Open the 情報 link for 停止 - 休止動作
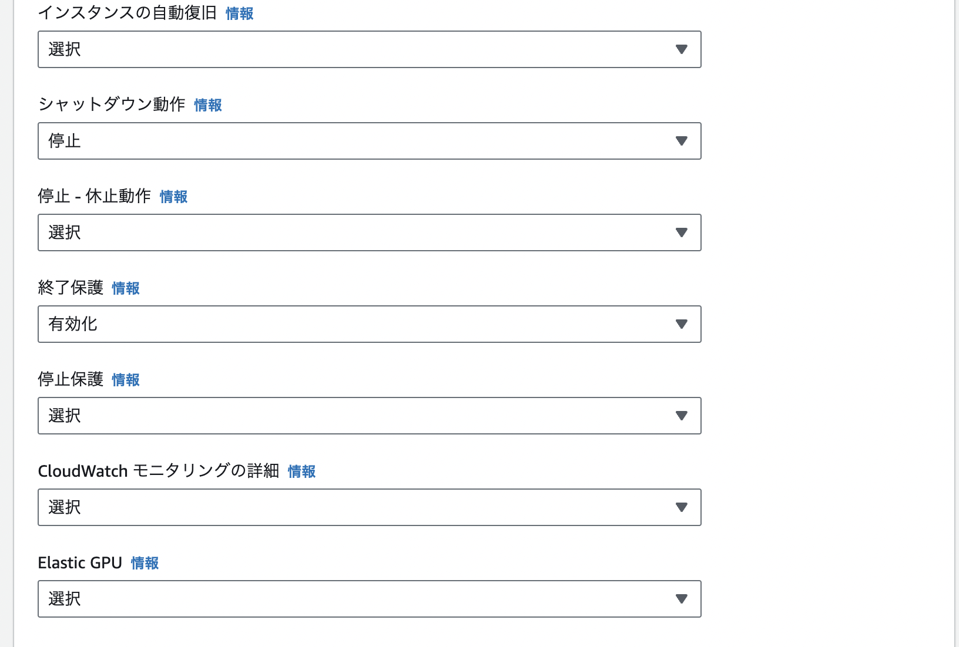The width and height of the screenshot is (959, 647). [173, 197]
